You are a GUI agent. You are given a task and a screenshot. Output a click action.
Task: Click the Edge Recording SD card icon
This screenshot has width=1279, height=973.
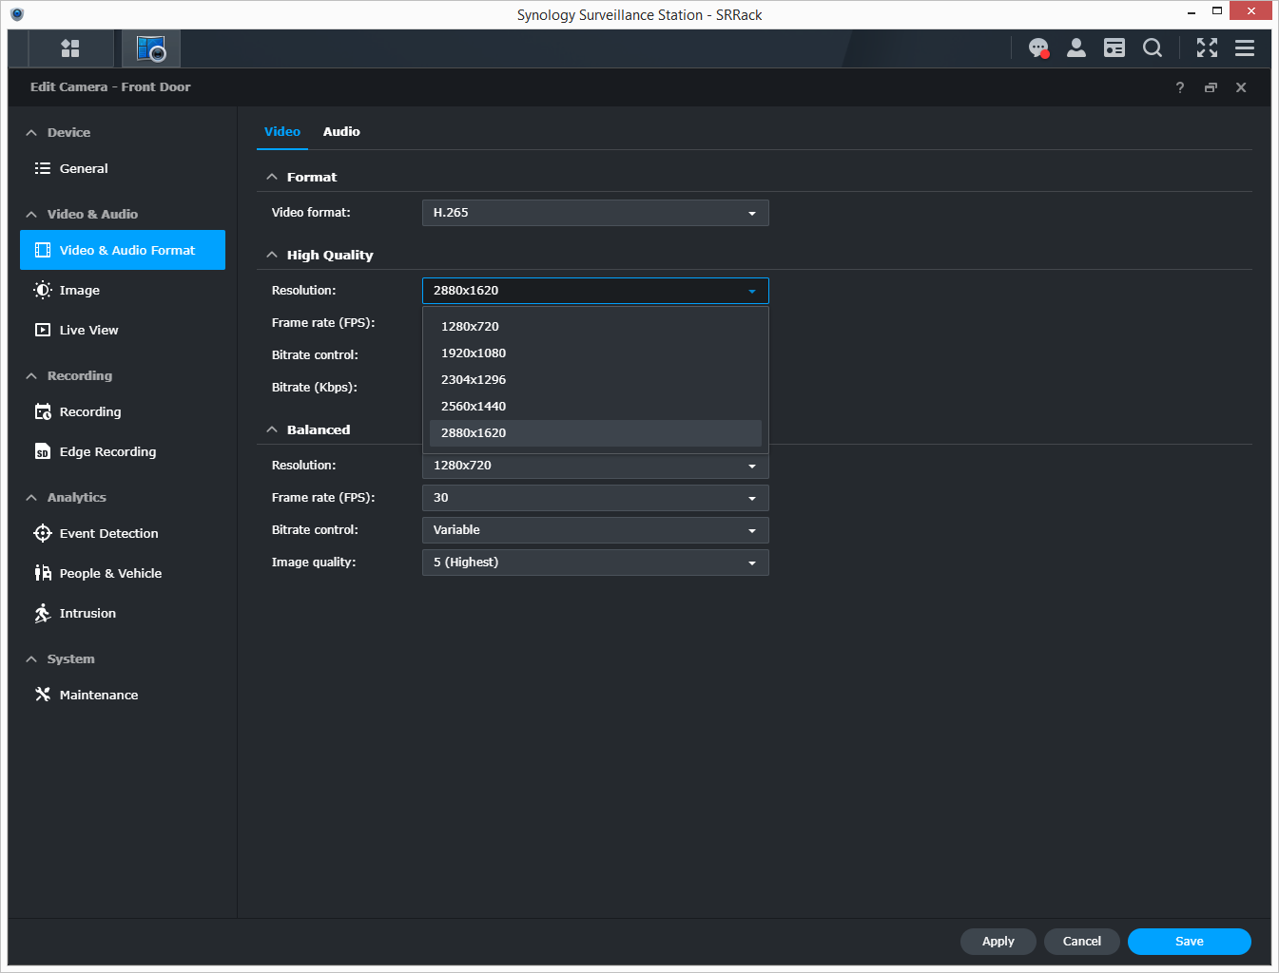[x=43, y=451]
